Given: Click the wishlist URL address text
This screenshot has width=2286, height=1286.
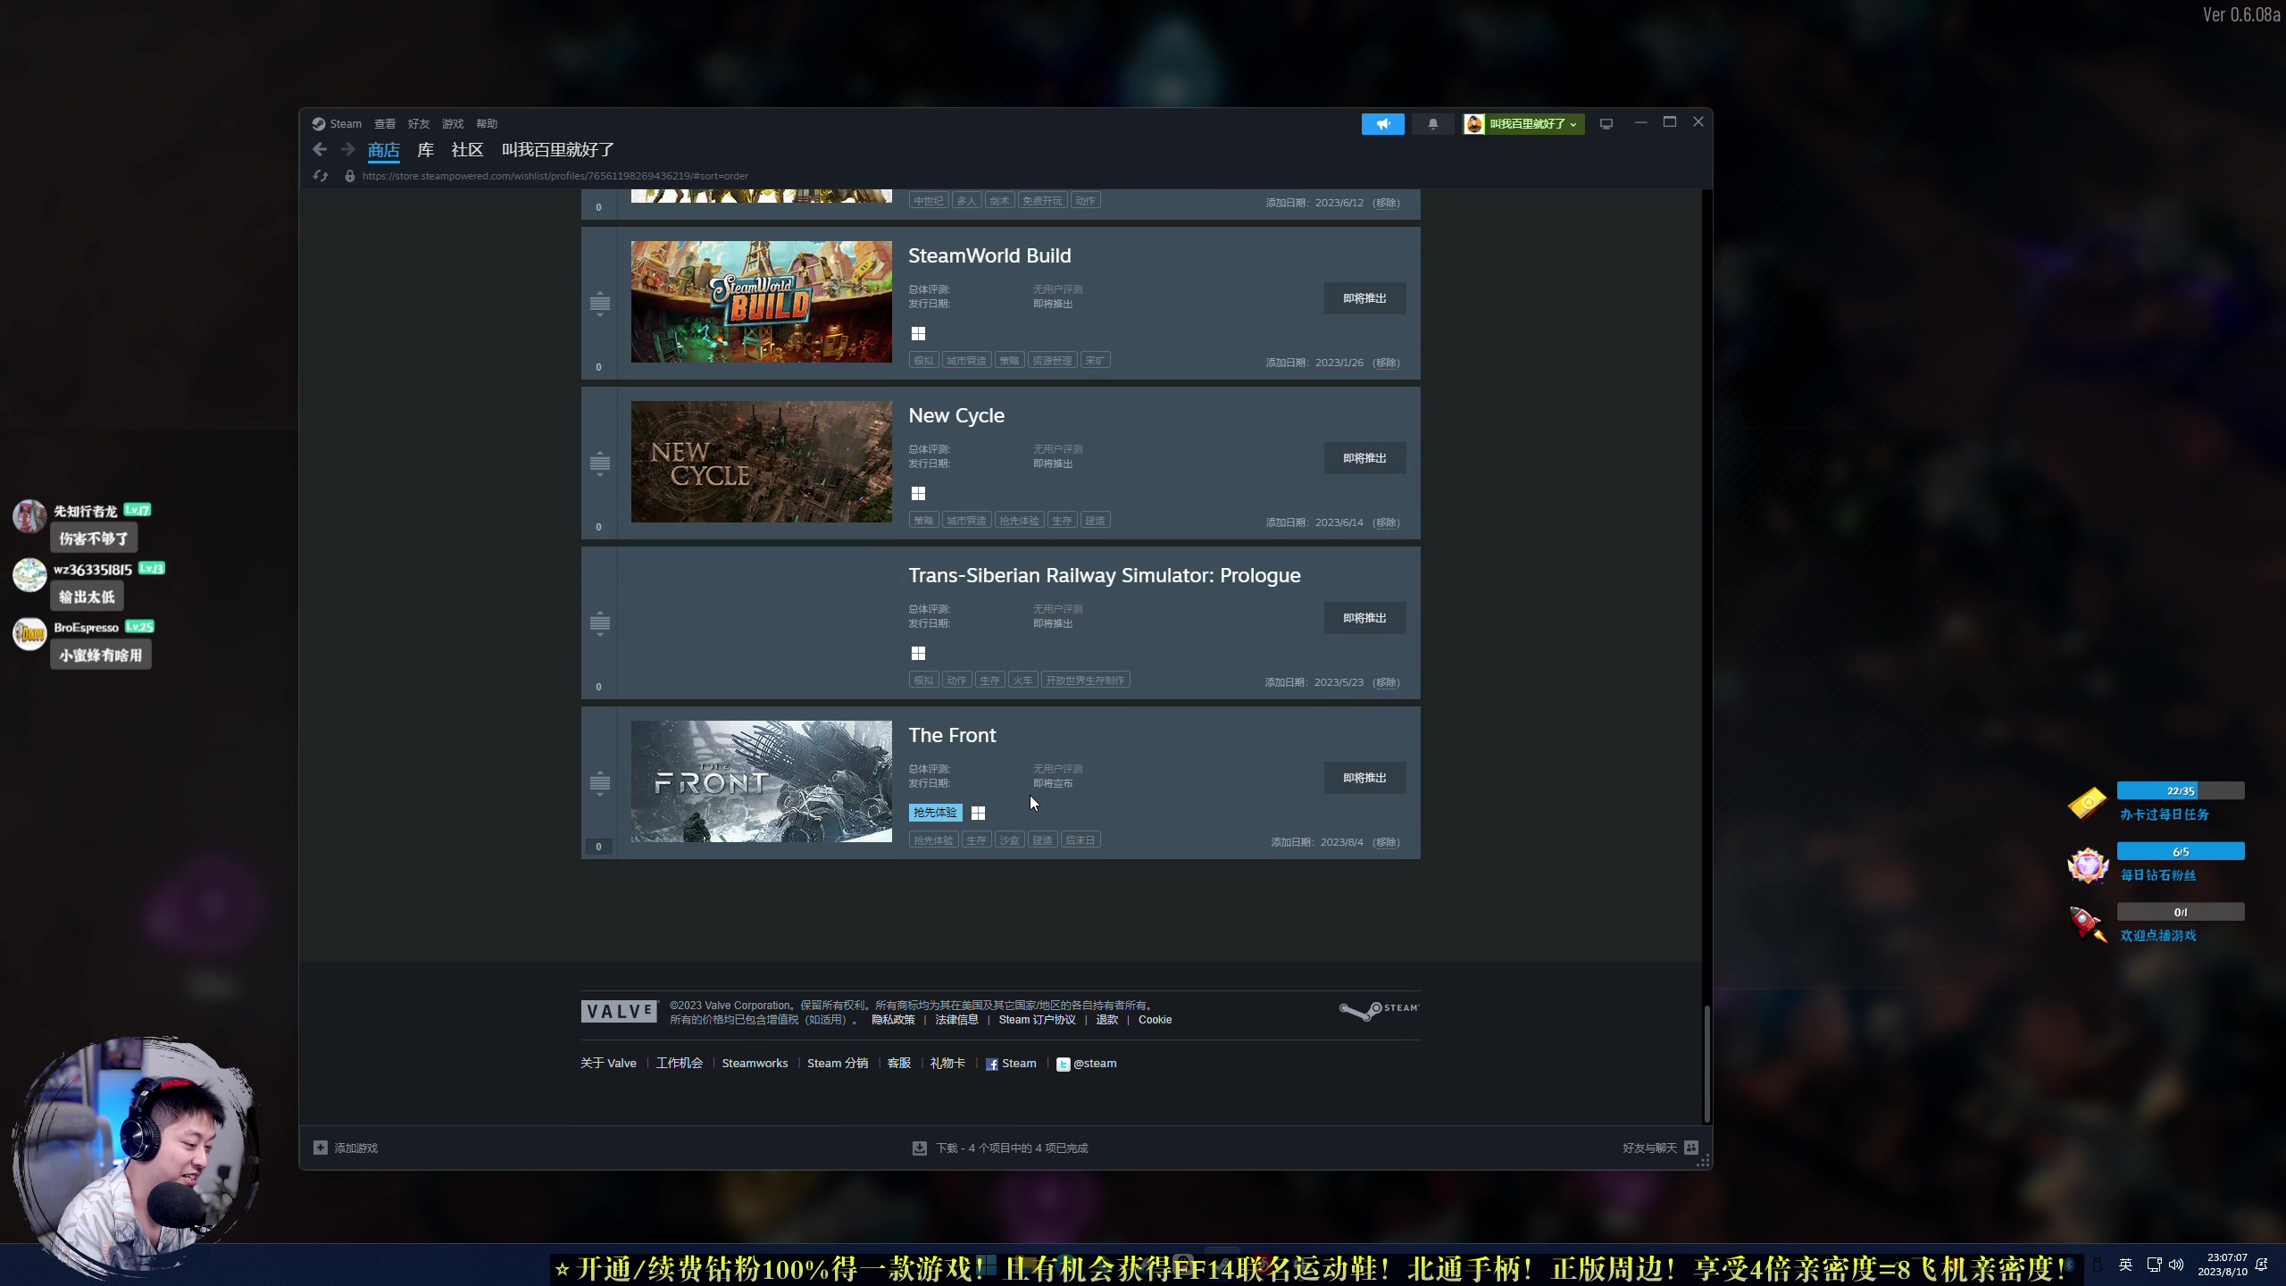Looking at the screenshot, I should (555, 176).
